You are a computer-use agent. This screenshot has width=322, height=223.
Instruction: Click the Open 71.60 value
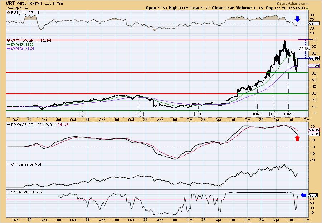pyautogui.click(x=156, y=8)
